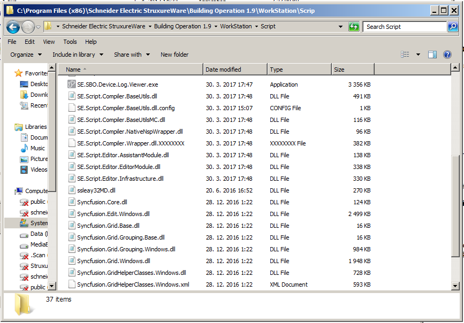Viewport: 464px width, 323px height.
Task: Open the Share with dropdown
Action: tap(132, 55)
